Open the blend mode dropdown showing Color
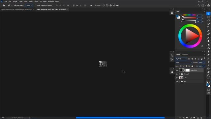The height and width of the screenshot is (119, 211). click(184, 62)
